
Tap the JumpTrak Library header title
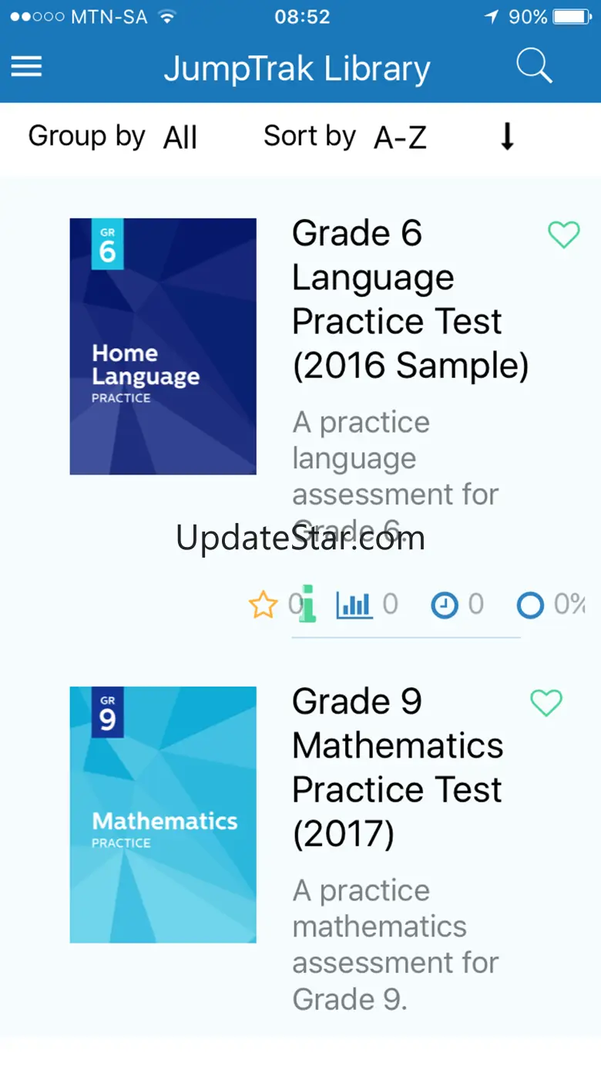coord(297,69)
